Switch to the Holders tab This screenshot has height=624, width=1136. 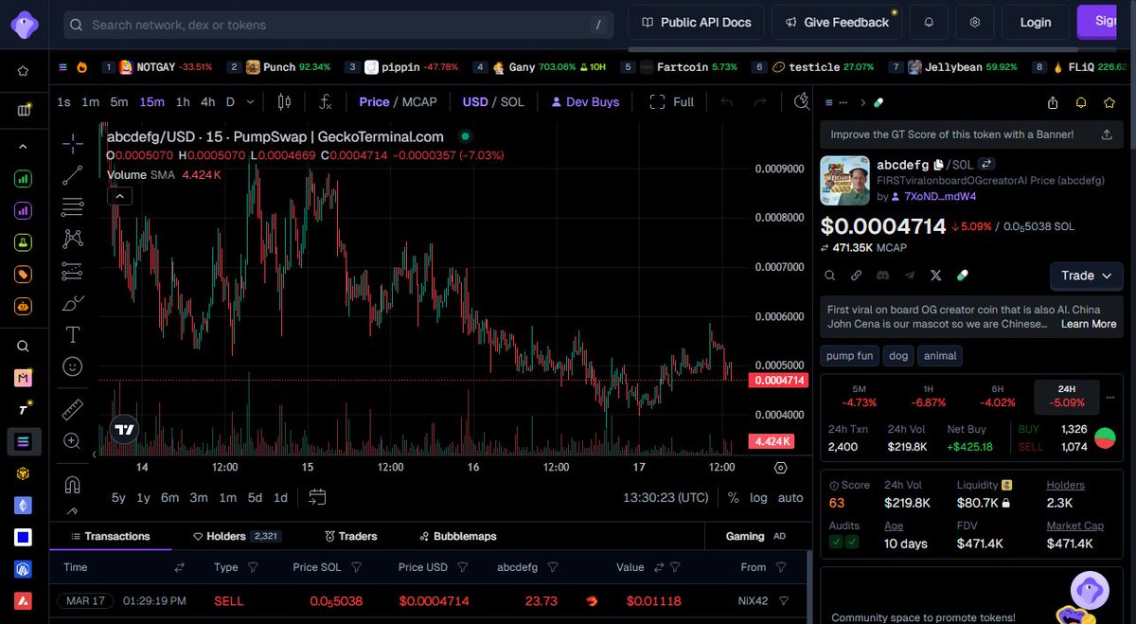[237, 536]
